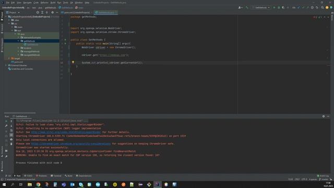This screenshot has height=188, width=334.
Task: Open chromedriver security considerations link in console
Action: (71, 144)
